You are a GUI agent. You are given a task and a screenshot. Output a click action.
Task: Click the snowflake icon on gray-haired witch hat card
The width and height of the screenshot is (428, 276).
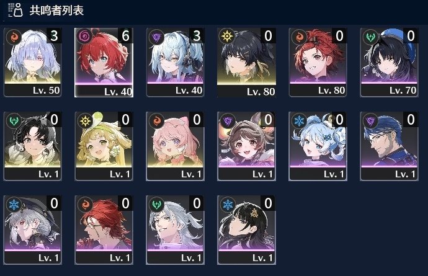(x=14, y=204)
